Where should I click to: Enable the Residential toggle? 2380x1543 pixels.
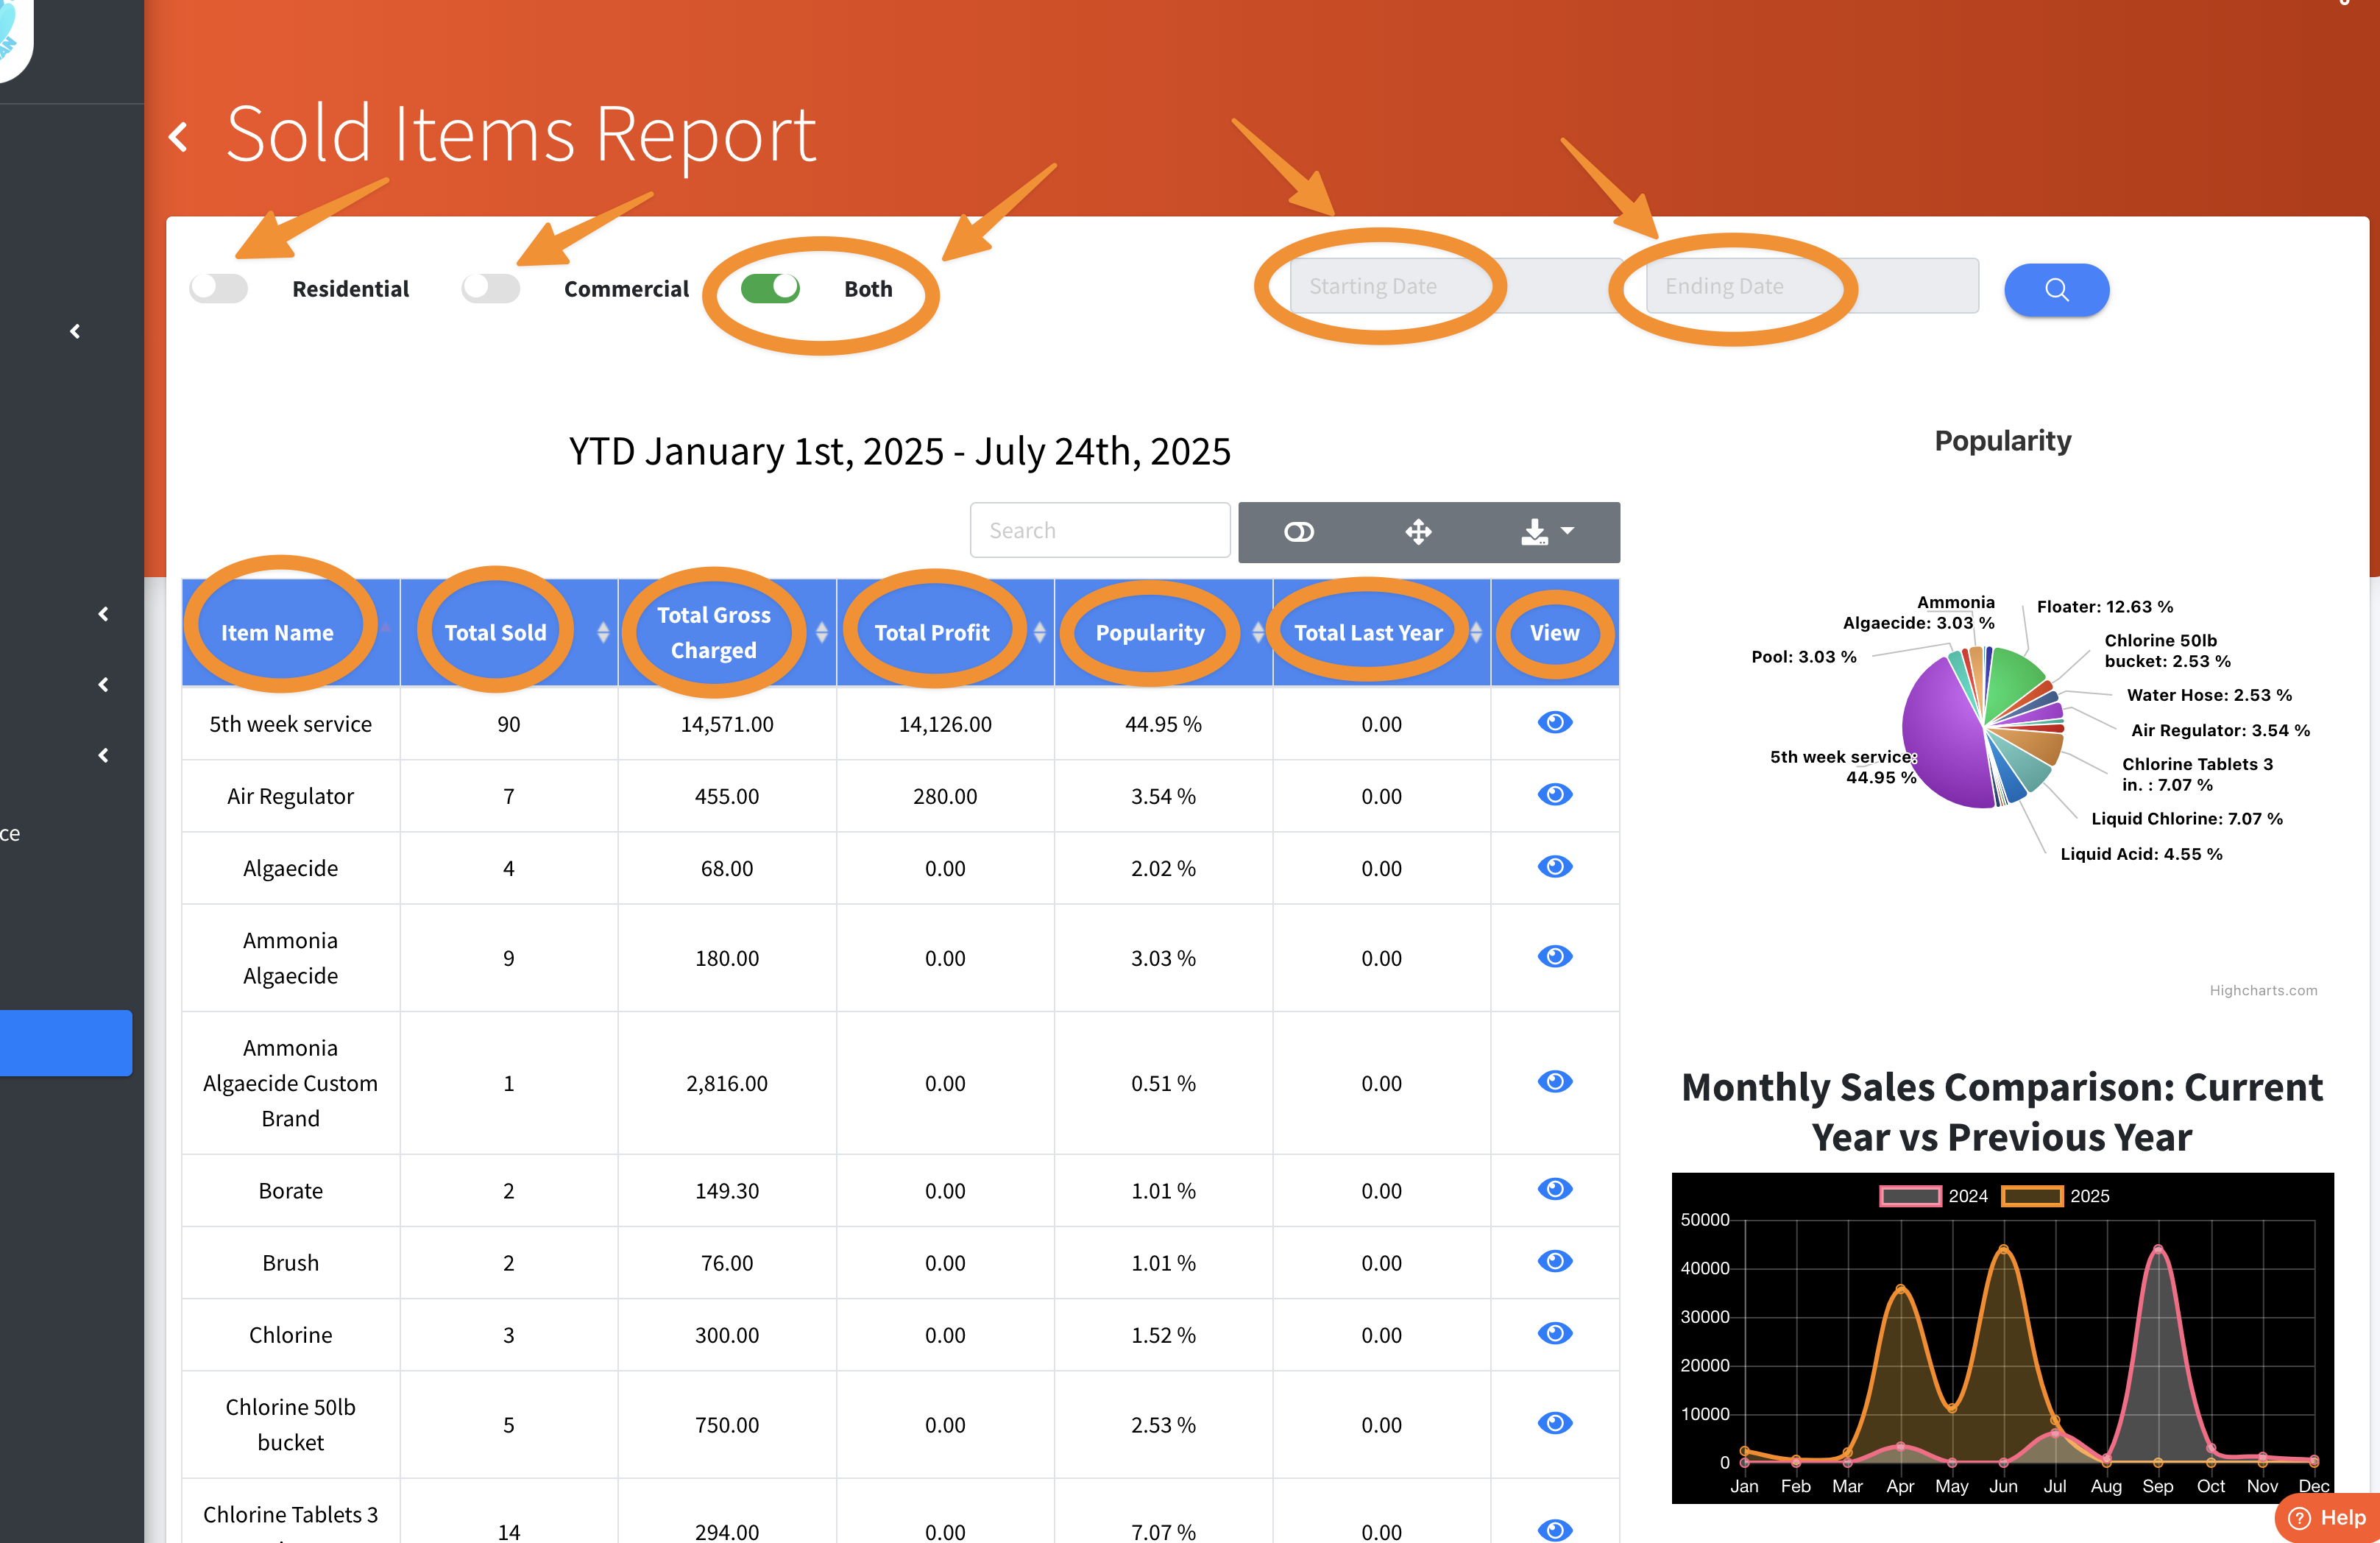(219, 289)
